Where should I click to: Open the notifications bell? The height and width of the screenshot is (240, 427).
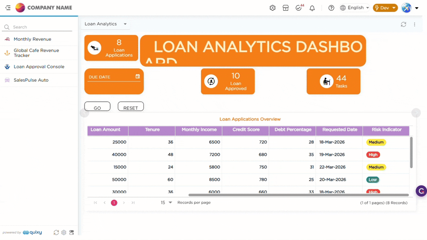tap(312, 8)
